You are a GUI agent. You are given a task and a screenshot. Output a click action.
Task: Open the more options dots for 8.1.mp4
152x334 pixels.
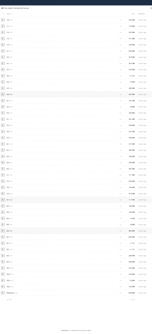click(120, 200)
